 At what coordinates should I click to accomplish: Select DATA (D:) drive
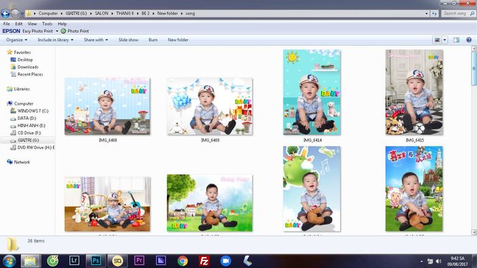click(x=27, y=118)
